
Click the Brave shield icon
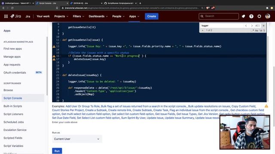tap(208, 8)
